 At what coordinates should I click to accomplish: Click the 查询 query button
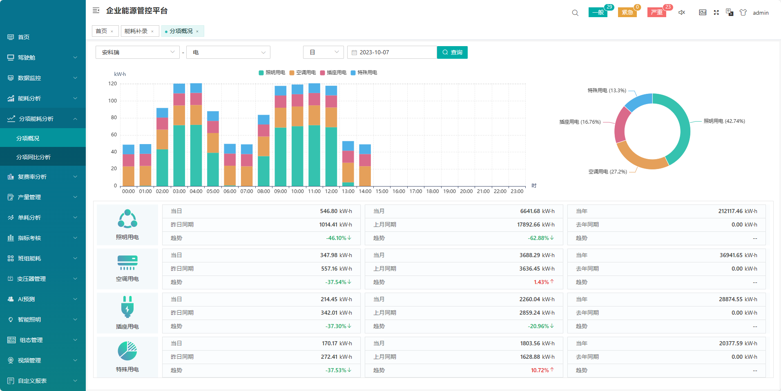[x=452, y=52]
